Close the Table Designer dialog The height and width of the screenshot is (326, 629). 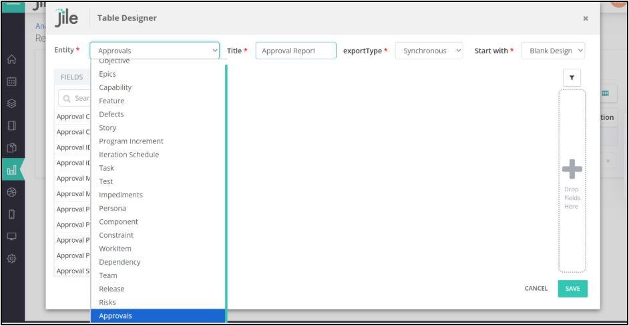pyautogui.click(x=586, y=19)
